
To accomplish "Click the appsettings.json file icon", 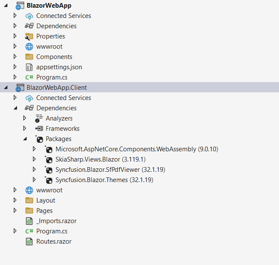I will (29, 67).
